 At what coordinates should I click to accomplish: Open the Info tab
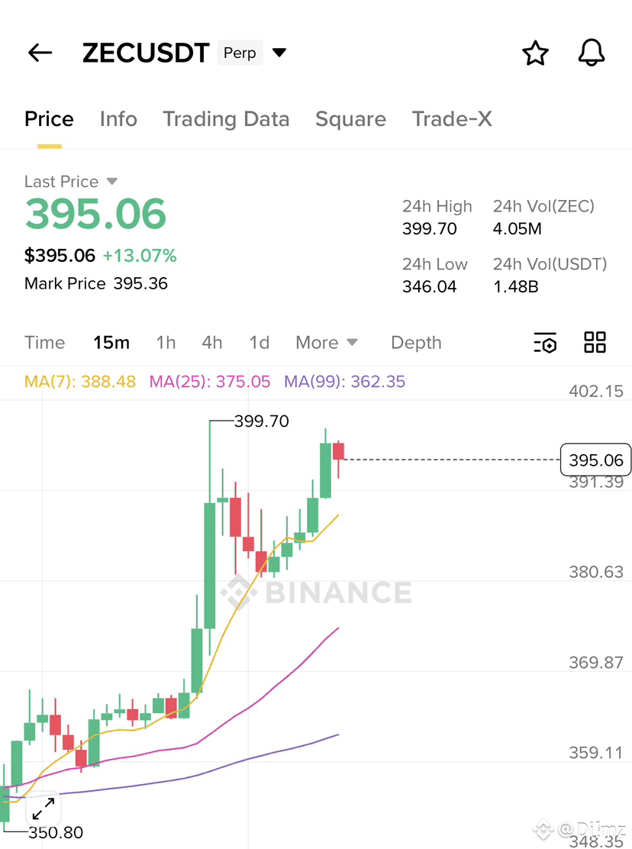pyautogui.click(x=118, y=119)
